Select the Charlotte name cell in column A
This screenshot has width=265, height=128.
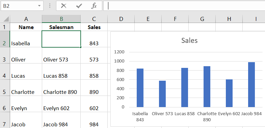click(26, 88)
